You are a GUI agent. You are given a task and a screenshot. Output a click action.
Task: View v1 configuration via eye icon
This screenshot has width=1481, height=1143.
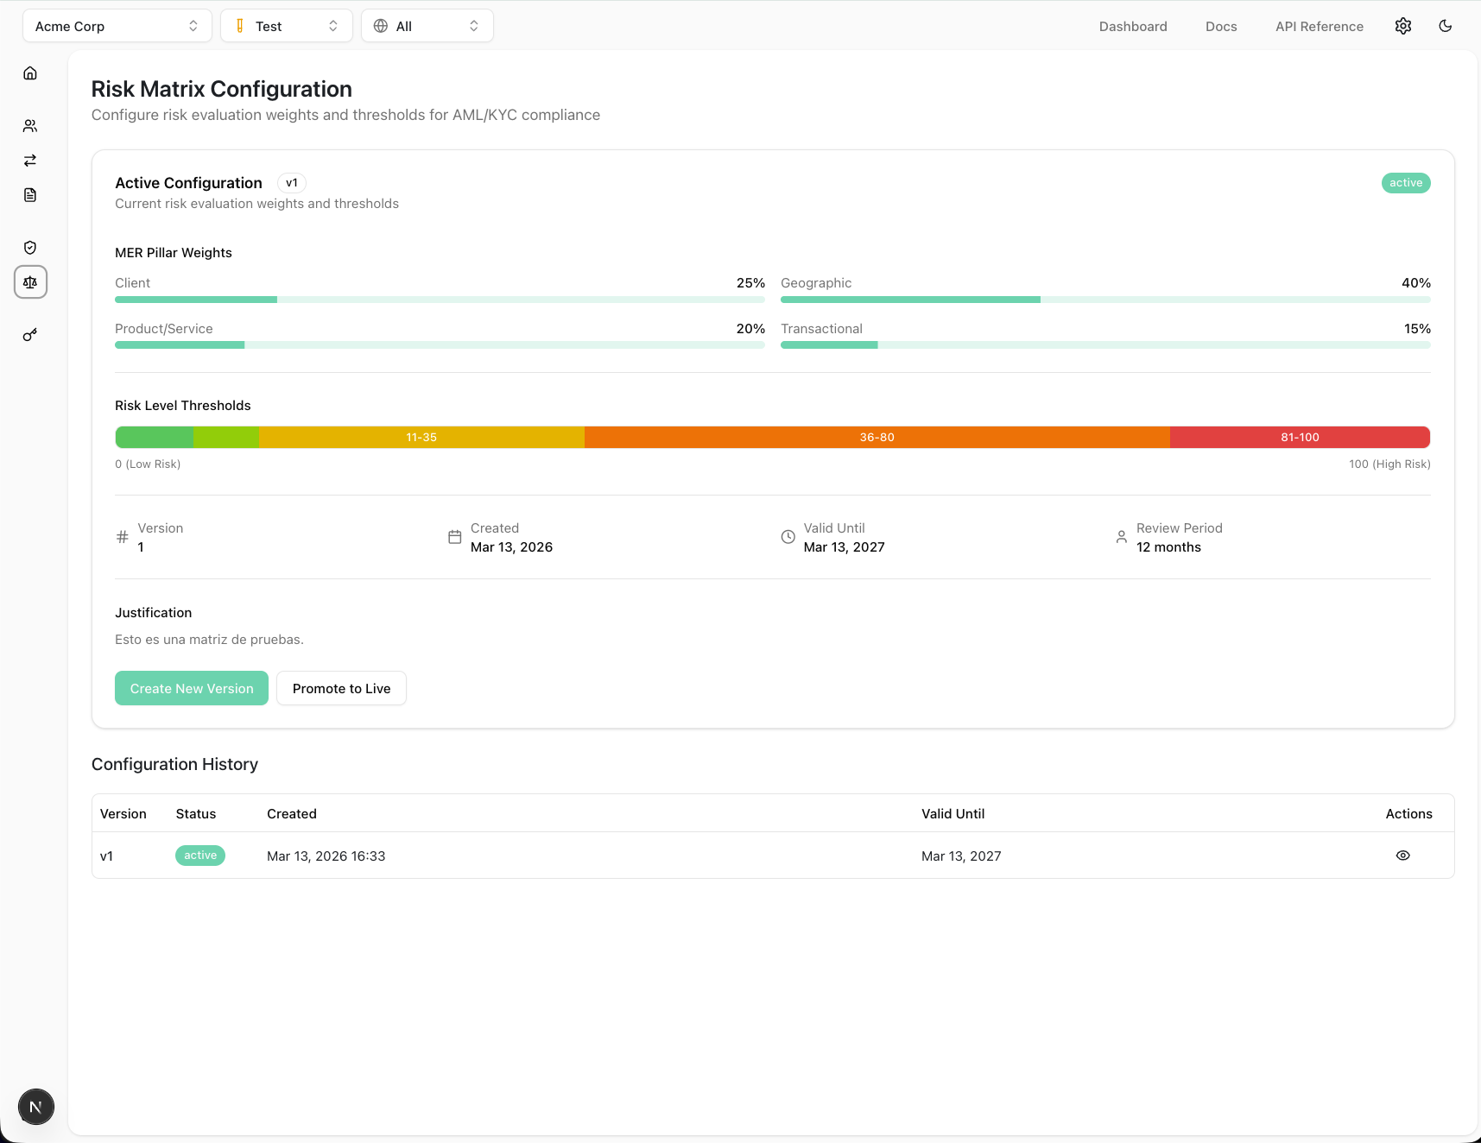pyautogui.click(x=1403, y=856)
